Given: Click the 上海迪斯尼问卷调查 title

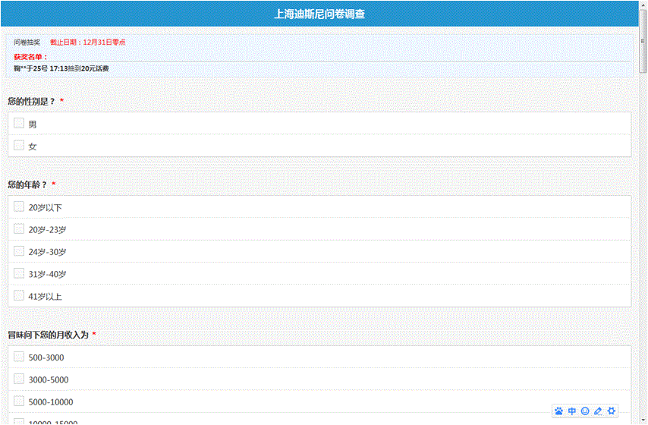Looking at the screenshot, I should pyautogui.click(x=319, y=14).
